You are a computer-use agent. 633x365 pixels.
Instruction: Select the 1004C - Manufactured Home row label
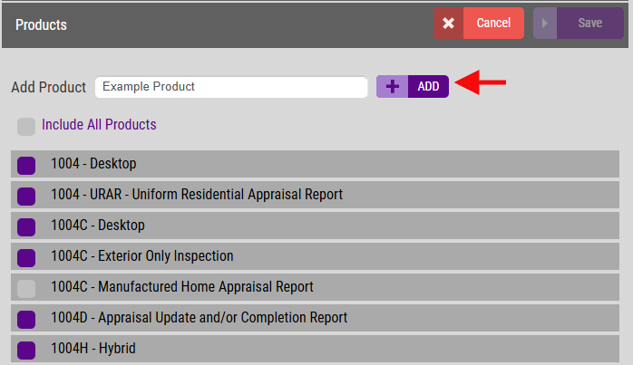[x=182, y=287]
